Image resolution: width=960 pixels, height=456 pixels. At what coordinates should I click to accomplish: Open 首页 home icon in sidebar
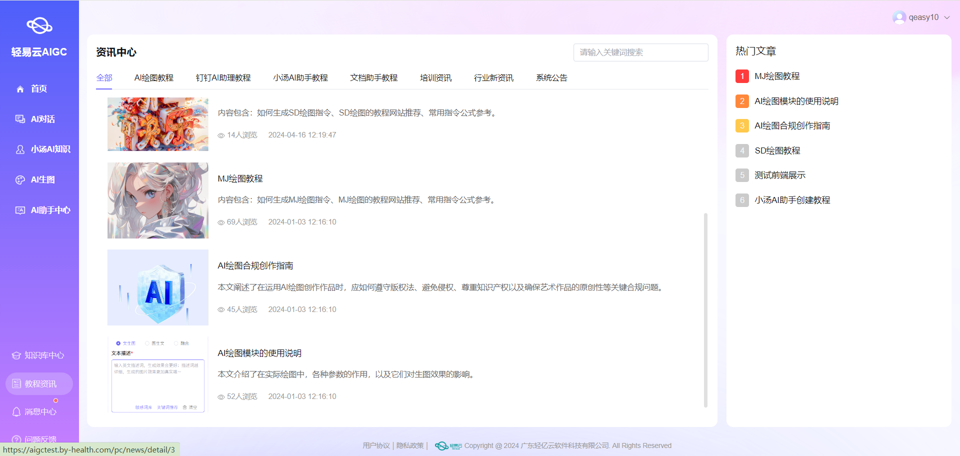point(20,89)
